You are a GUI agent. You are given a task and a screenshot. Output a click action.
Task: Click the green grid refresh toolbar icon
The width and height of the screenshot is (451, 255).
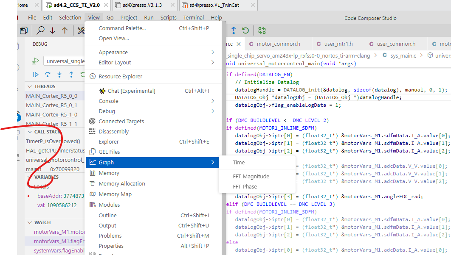point(262,30)
